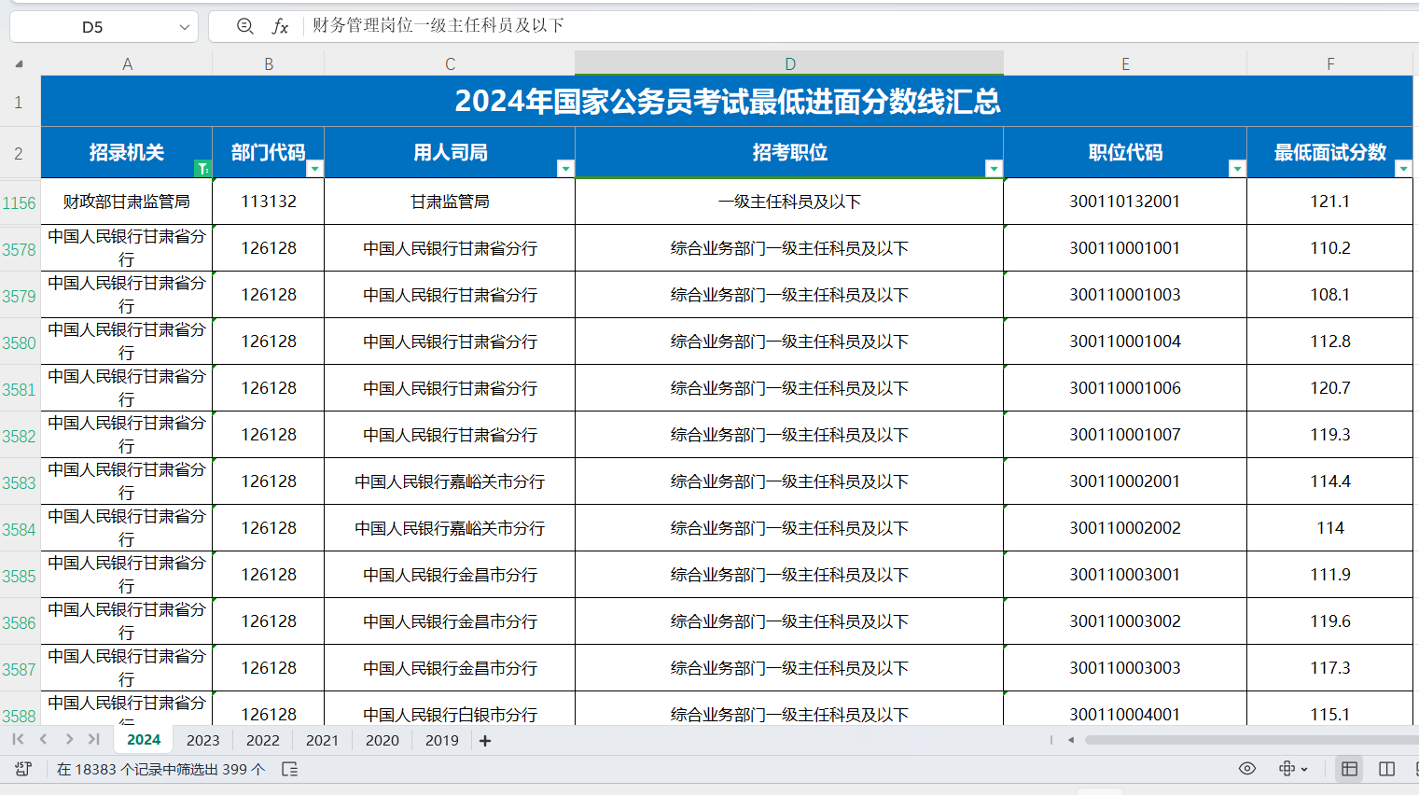Click position code 300110132001
The height and width of the screenshot is (795, 1419).
click(x=1125, y=202)
